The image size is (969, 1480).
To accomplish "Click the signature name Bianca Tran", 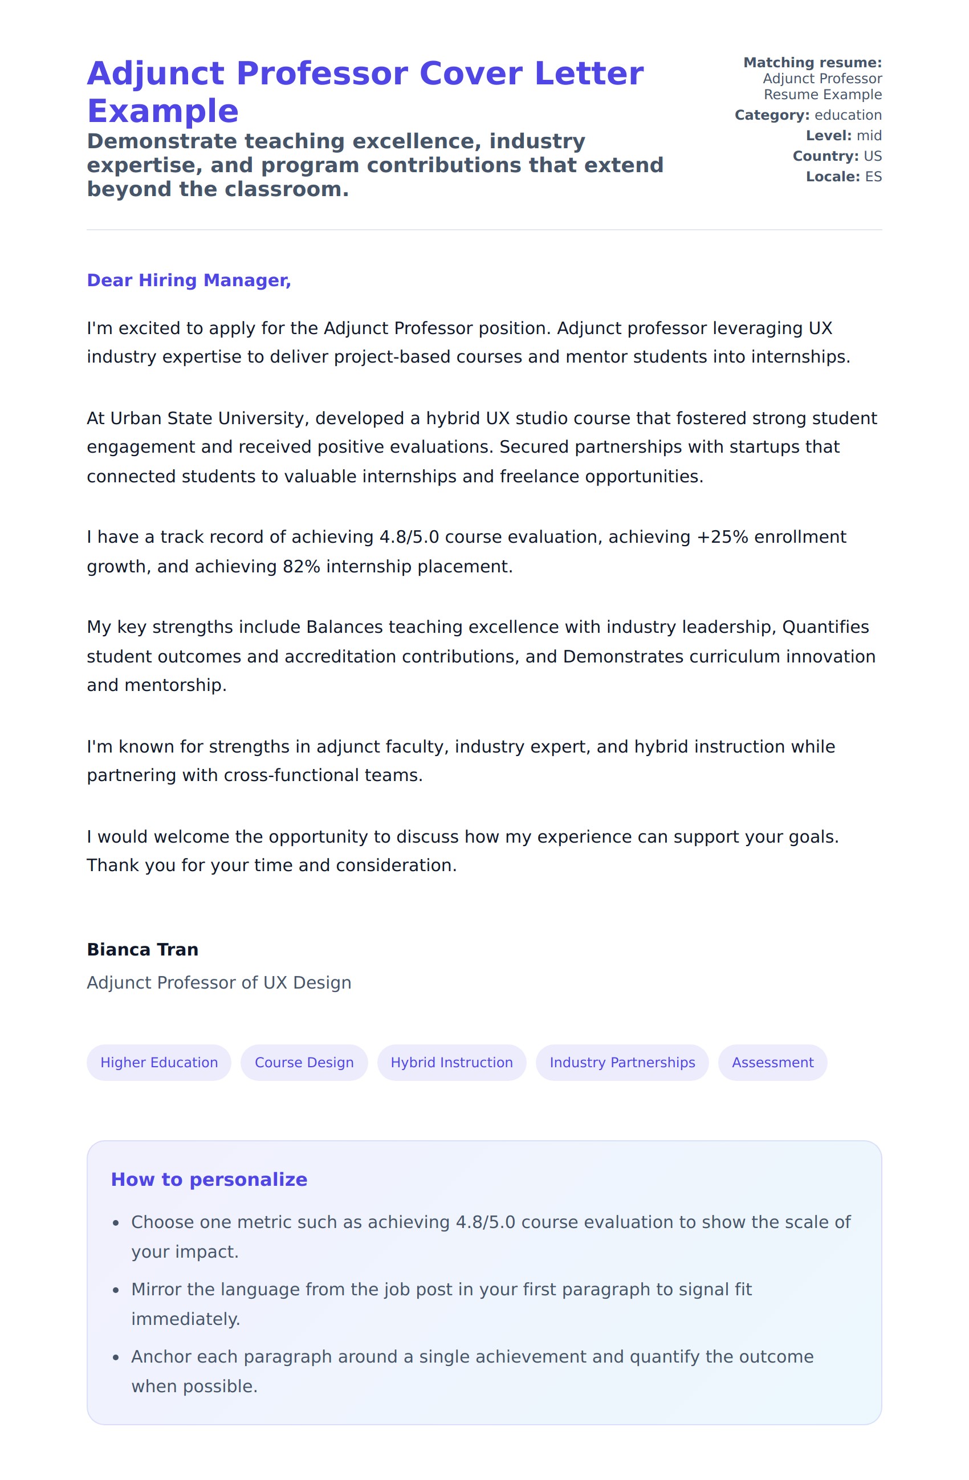I will point(142,950).
